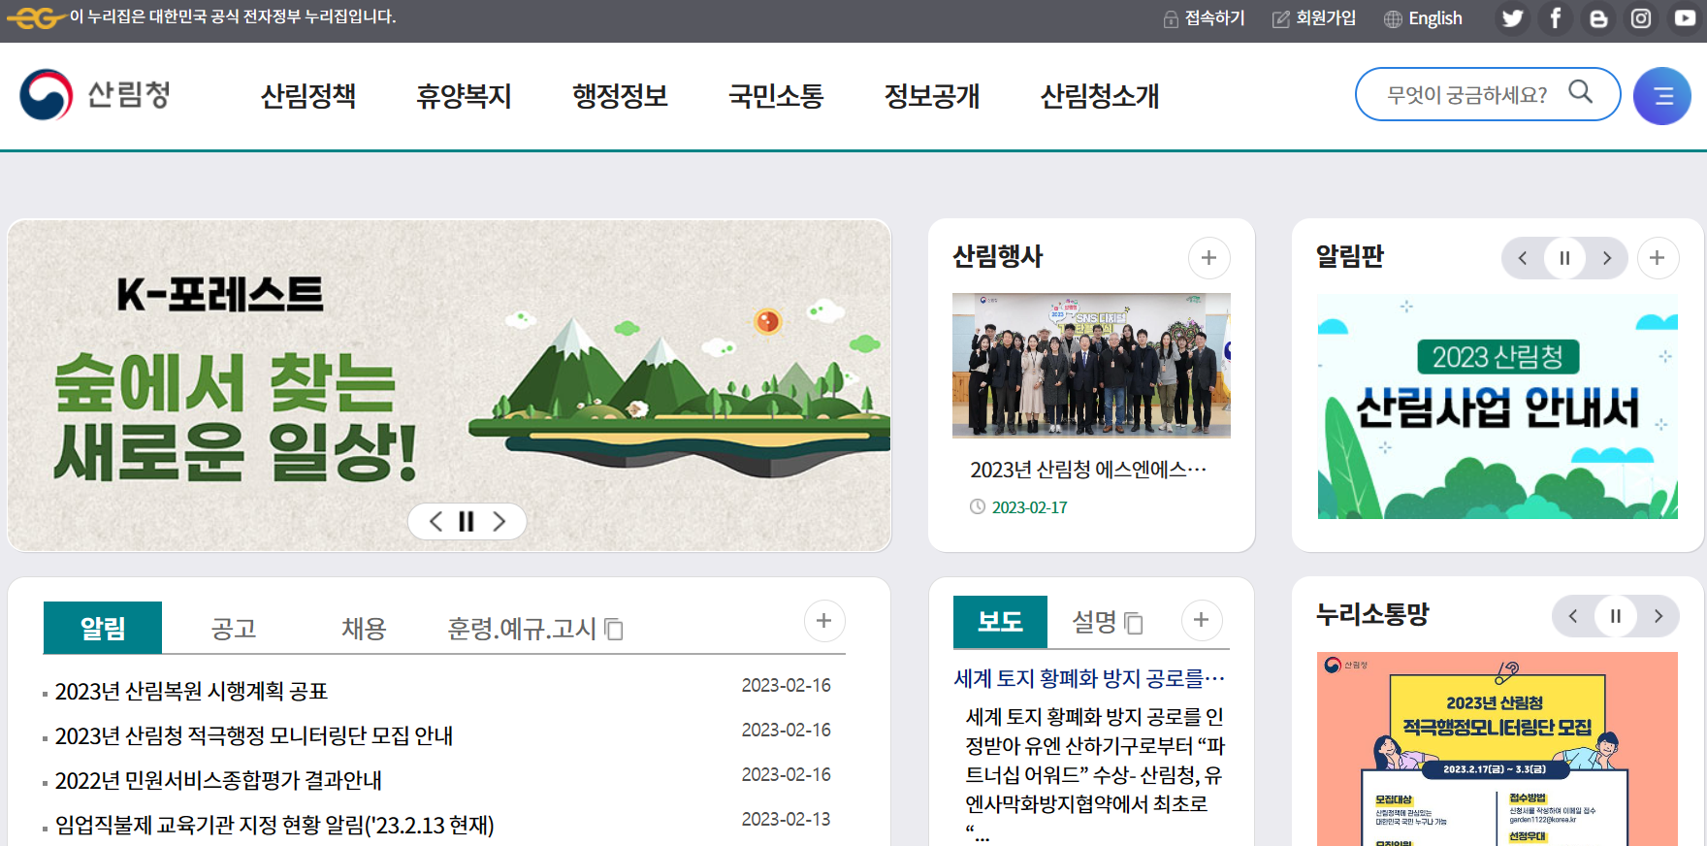Image resolution: width=1707 pixels, height=846 pixels.
Task: Open the 휴양복지 menu
Action: (x=464, y=96)
